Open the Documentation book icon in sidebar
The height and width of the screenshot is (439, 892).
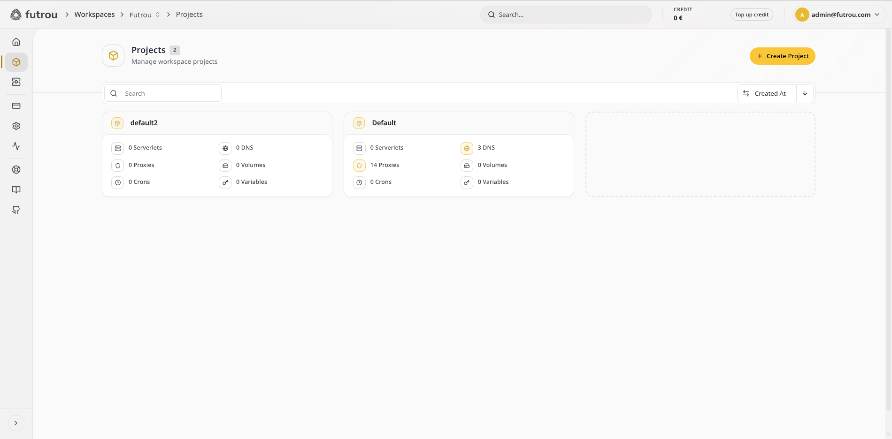[x=16, y=190]
